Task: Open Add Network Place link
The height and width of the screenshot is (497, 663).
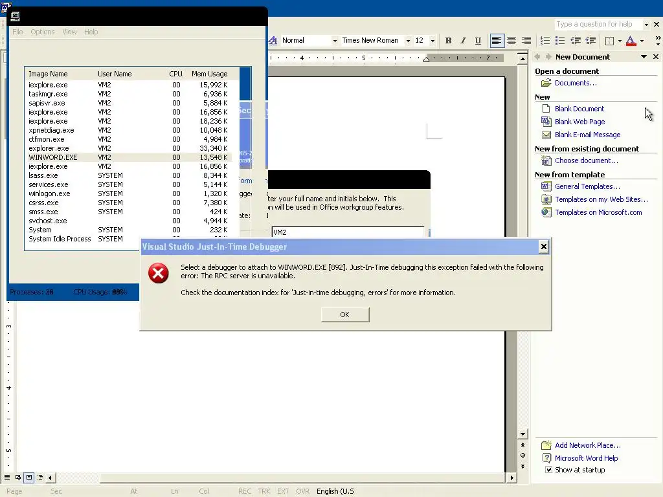Action: tap(588, 445)
